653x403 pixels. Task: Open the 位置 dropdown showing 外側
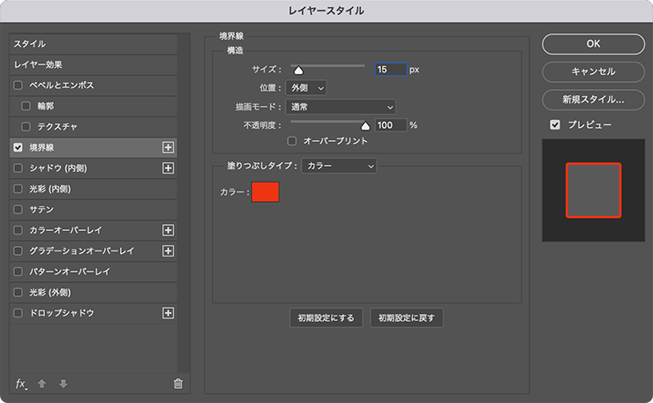306,88
